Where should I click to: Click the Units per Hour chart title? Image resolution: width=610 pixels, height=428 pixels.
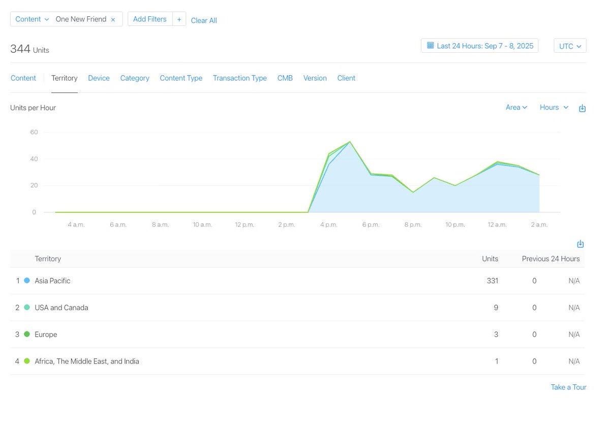coord(33,108)
